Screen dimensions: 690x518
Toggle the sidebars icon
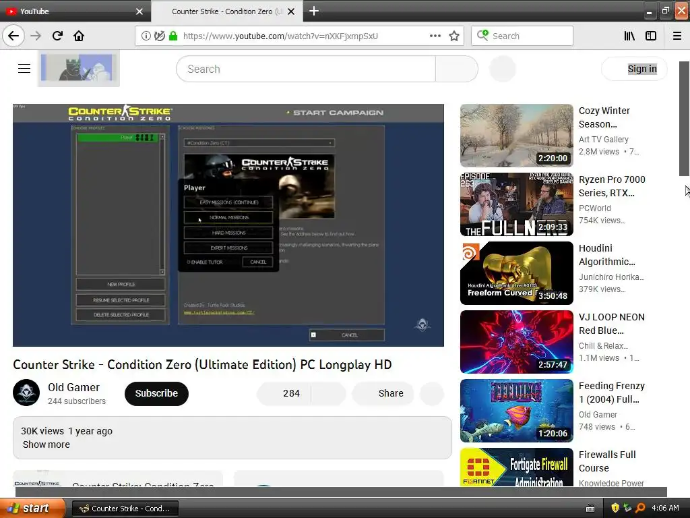[651, 36]
